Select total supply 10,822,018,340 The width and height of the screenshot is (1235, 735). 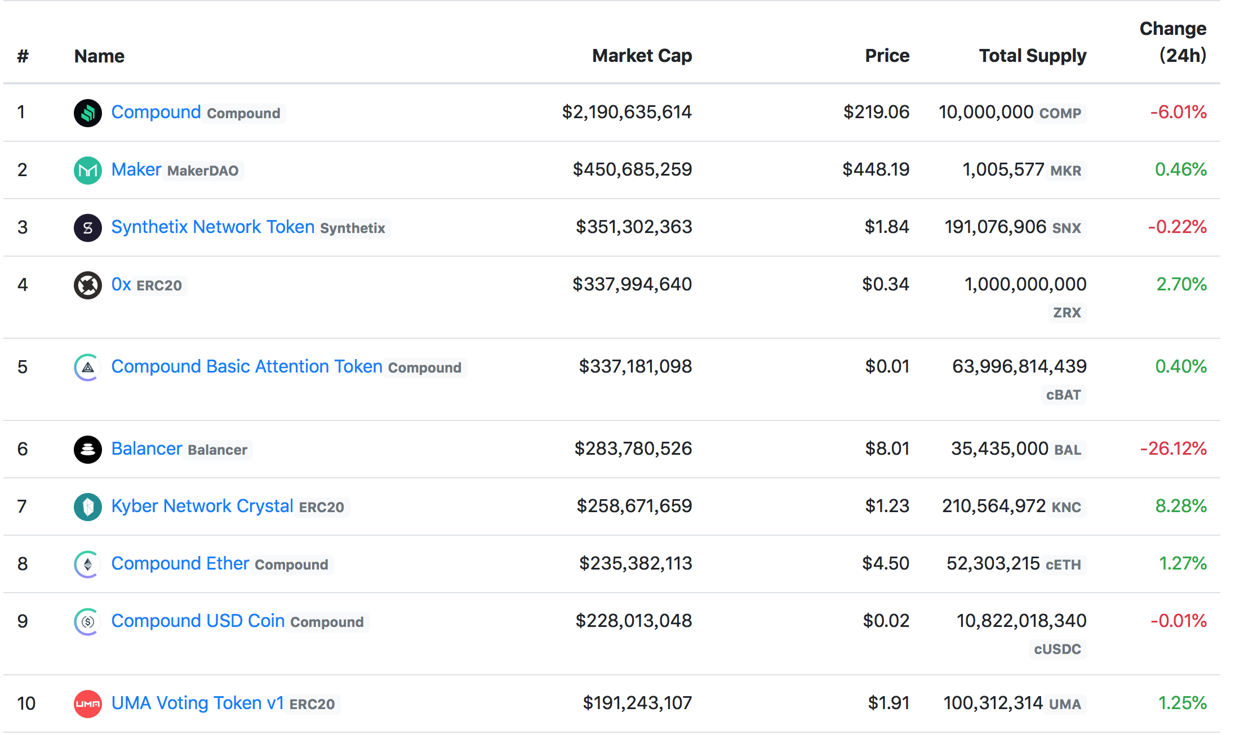point(1021,621)
